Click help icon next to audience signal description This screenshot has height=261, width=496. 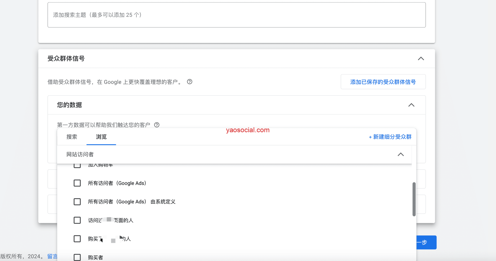(x=190, y=82)
